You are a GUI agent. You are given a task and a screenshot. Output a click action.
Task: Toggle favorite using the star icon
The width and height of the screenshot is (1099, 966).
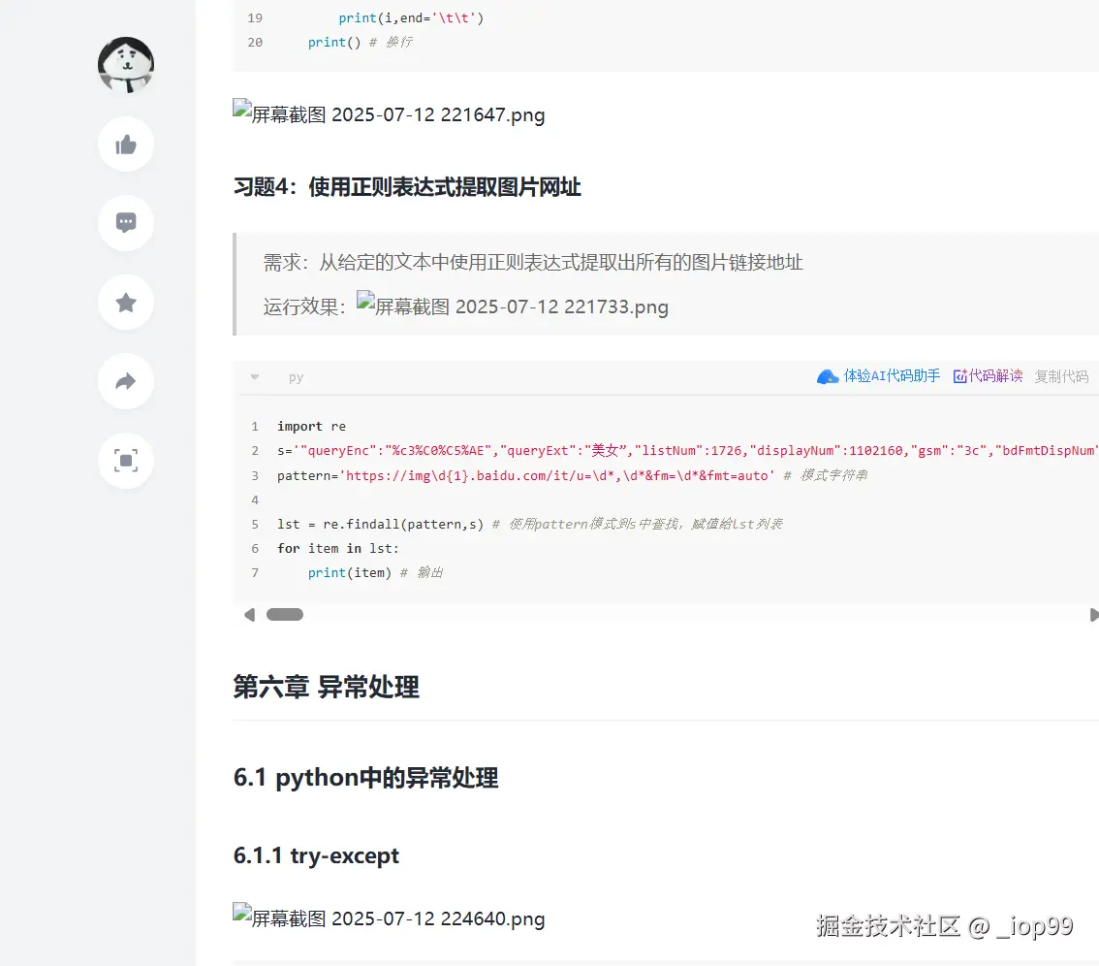point(125,302)
